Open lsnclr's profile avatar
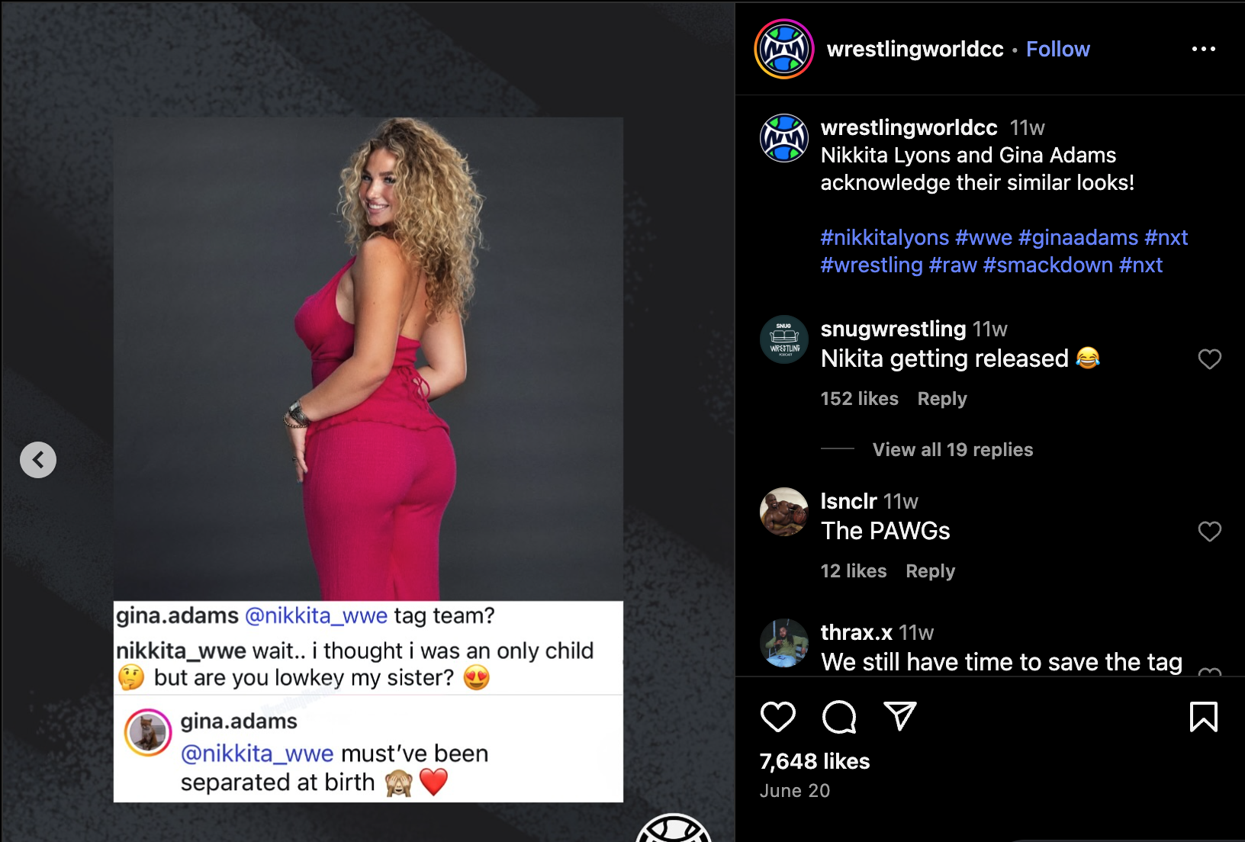This screenshot has height=842, width=1245. click(784, 512)
